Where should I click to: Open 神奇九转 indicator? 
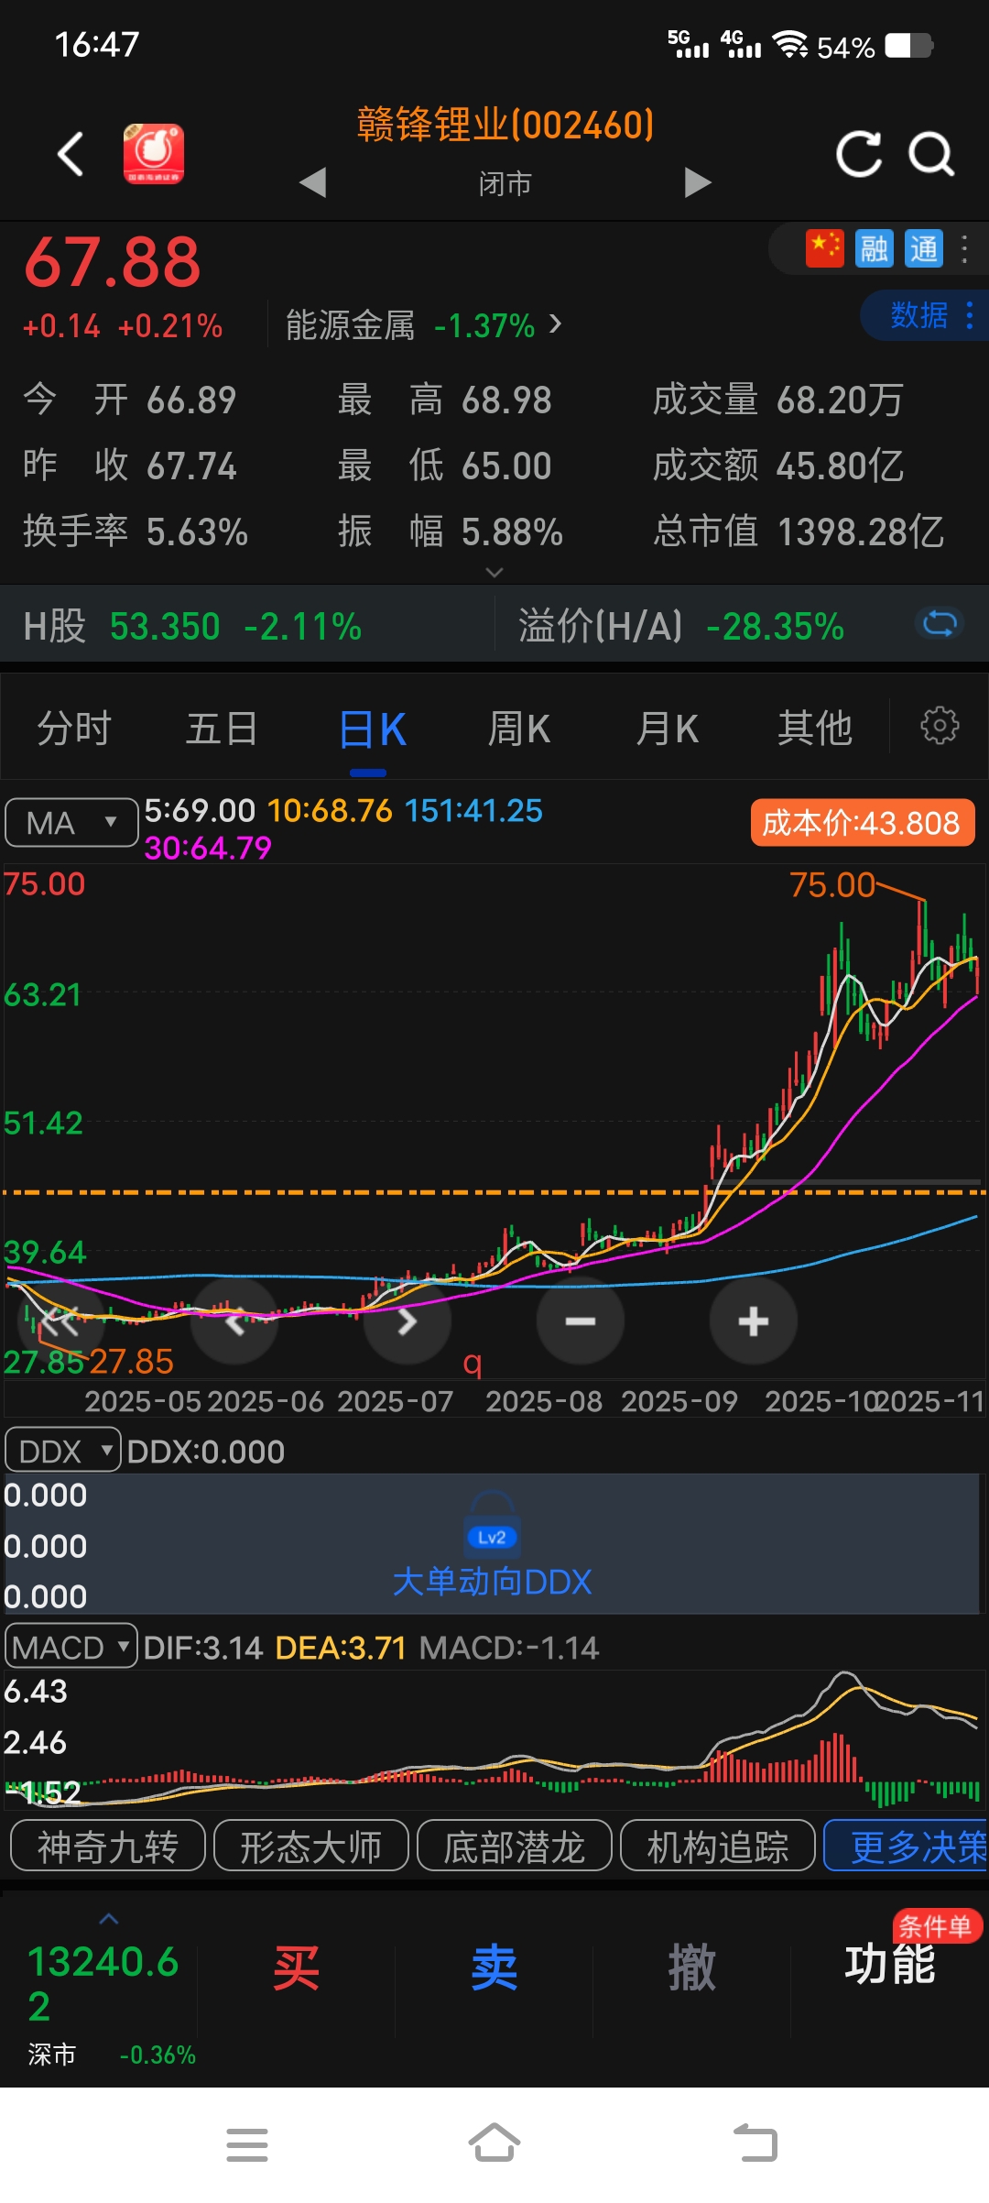pyautogui.click(x=108, y=1847)
